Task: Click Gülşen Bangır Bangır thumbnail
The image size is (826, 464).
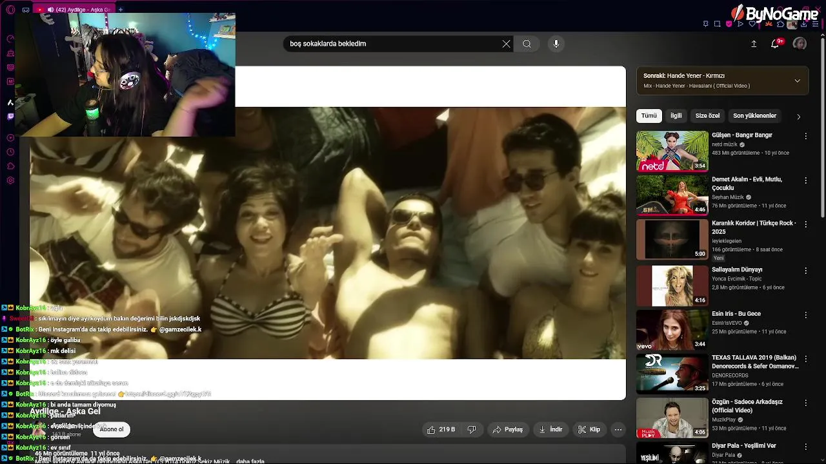Action: pyautogui.click(x=672, y=151)
